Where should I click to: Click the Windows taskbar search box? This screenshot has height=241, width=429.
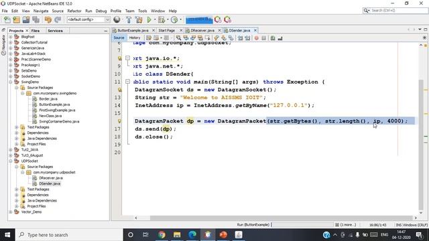[x=69, y=235]
